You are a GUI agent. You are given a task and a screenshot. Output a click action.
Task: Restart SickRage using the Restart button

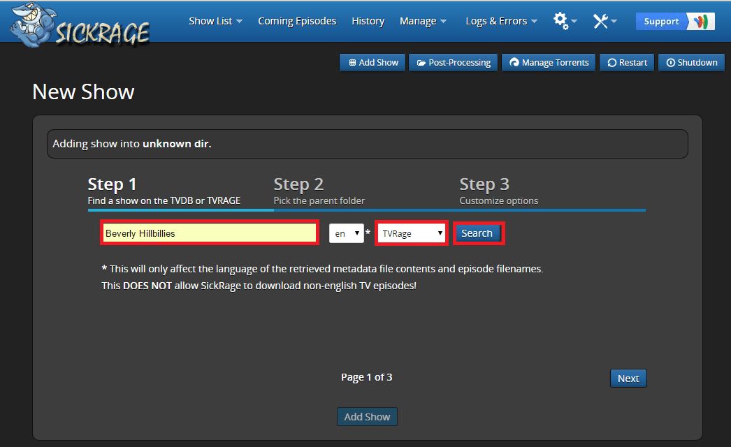627,62
